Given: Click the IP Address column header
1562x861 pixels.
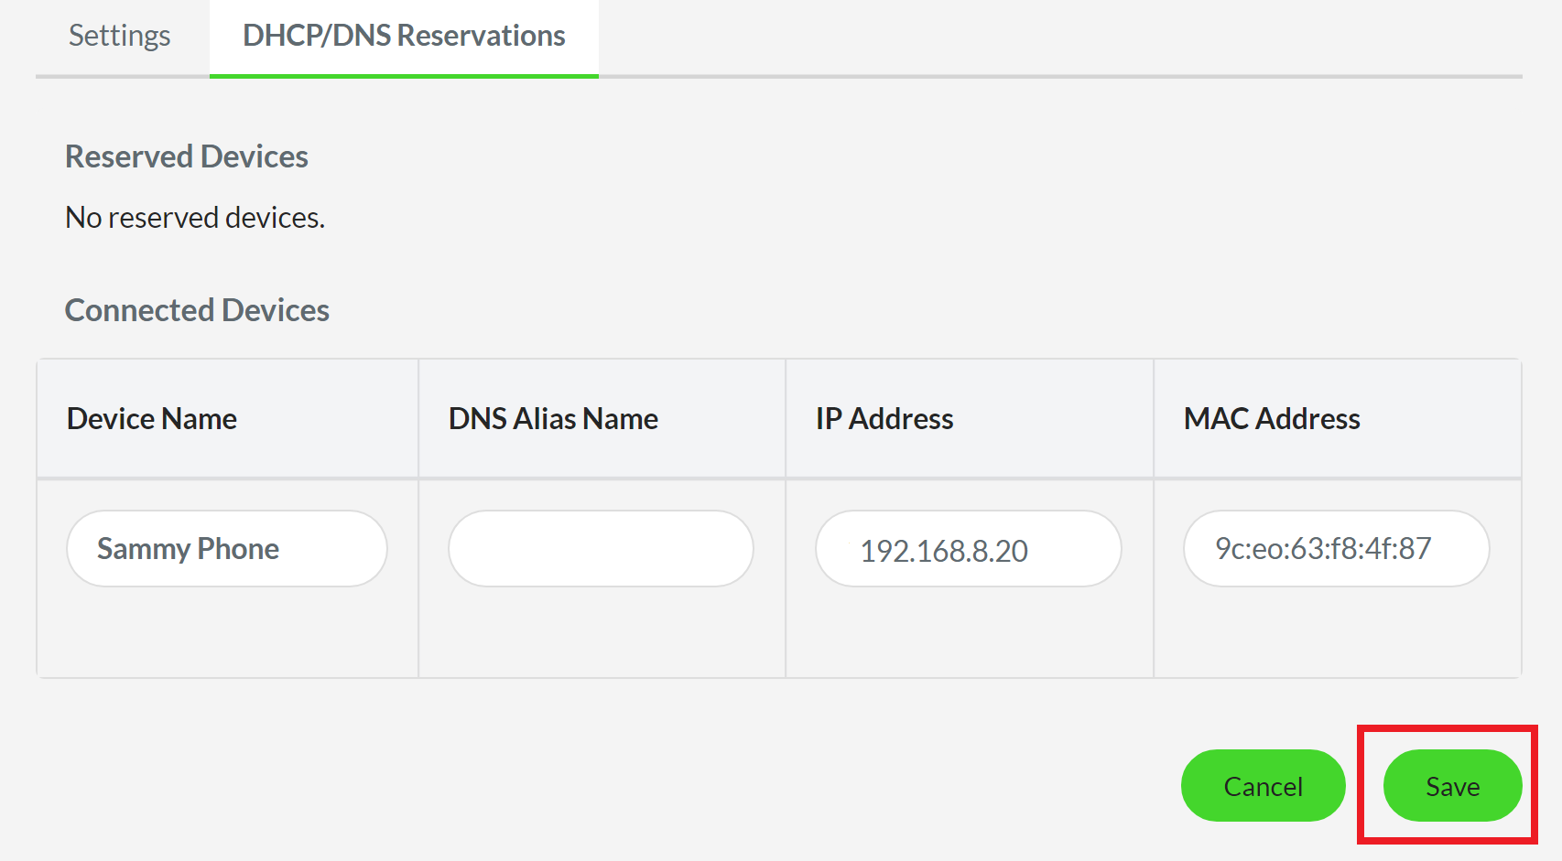Looking at the screenshot, I should [x=884, y=418].
